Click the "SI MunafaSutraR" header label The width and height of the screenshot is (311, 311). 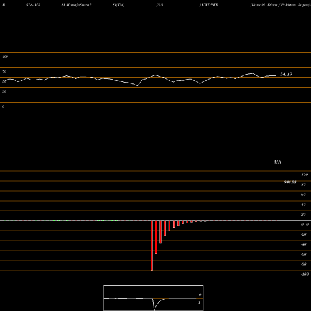click(x=77, y=5)
